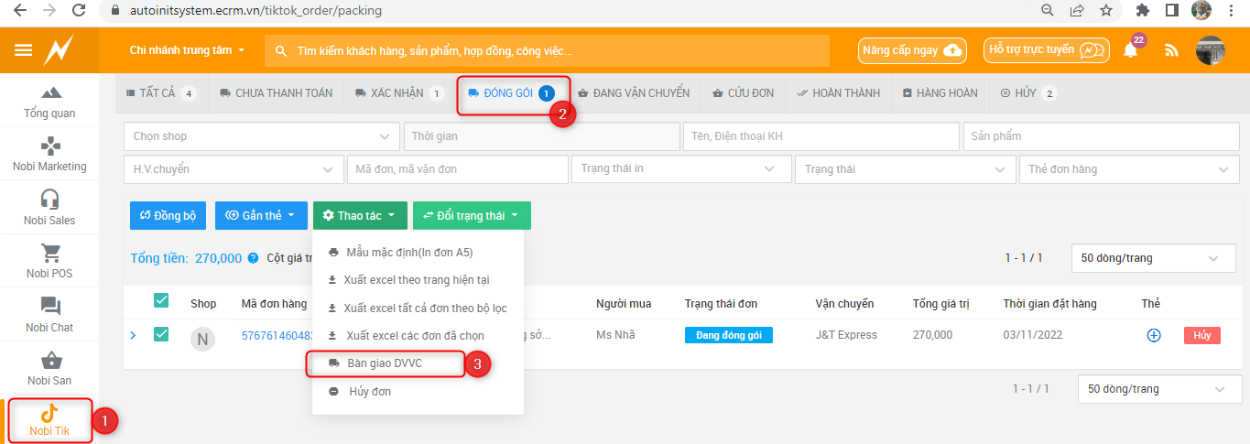Click the Đồng bộ button

(x=168, y=215)
